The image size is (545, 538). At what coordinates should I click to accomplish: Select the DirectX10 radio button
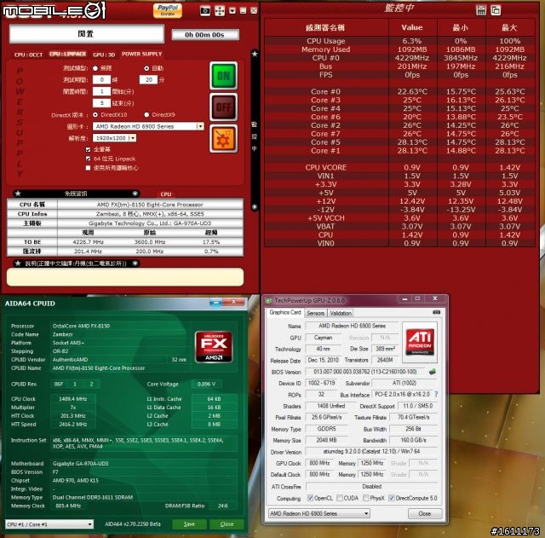[x=95, y=115]
